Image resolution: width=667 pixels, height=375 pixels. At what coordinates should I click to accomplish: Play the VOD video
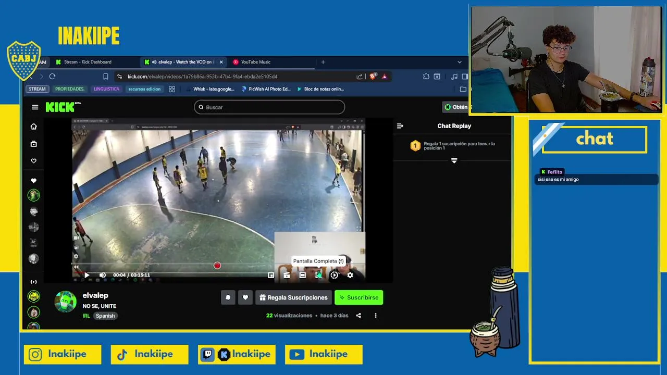coord(87,275)
